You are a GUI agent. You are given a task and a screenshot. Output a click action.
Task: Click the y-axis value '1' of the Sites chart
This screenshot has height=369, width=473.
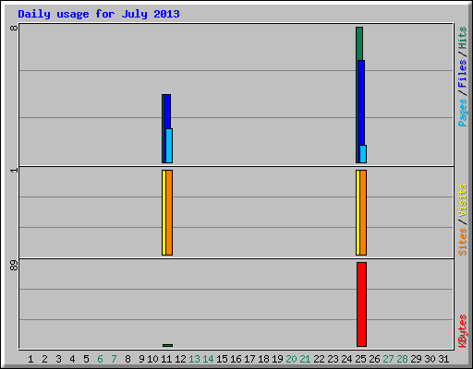tap(14, 170)
